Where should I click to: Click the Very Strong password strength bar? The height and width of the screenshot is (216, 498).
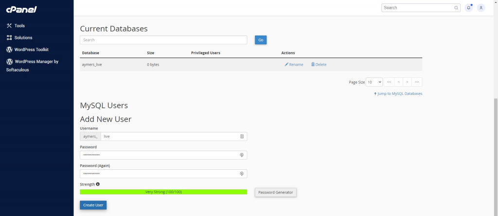tap(163, 192)
